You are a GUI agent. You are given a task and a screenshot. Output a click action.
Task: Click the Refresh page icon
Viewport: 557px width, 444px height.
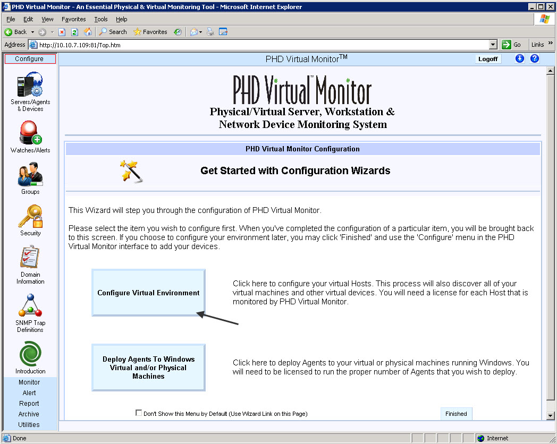(x=74, y=32)
